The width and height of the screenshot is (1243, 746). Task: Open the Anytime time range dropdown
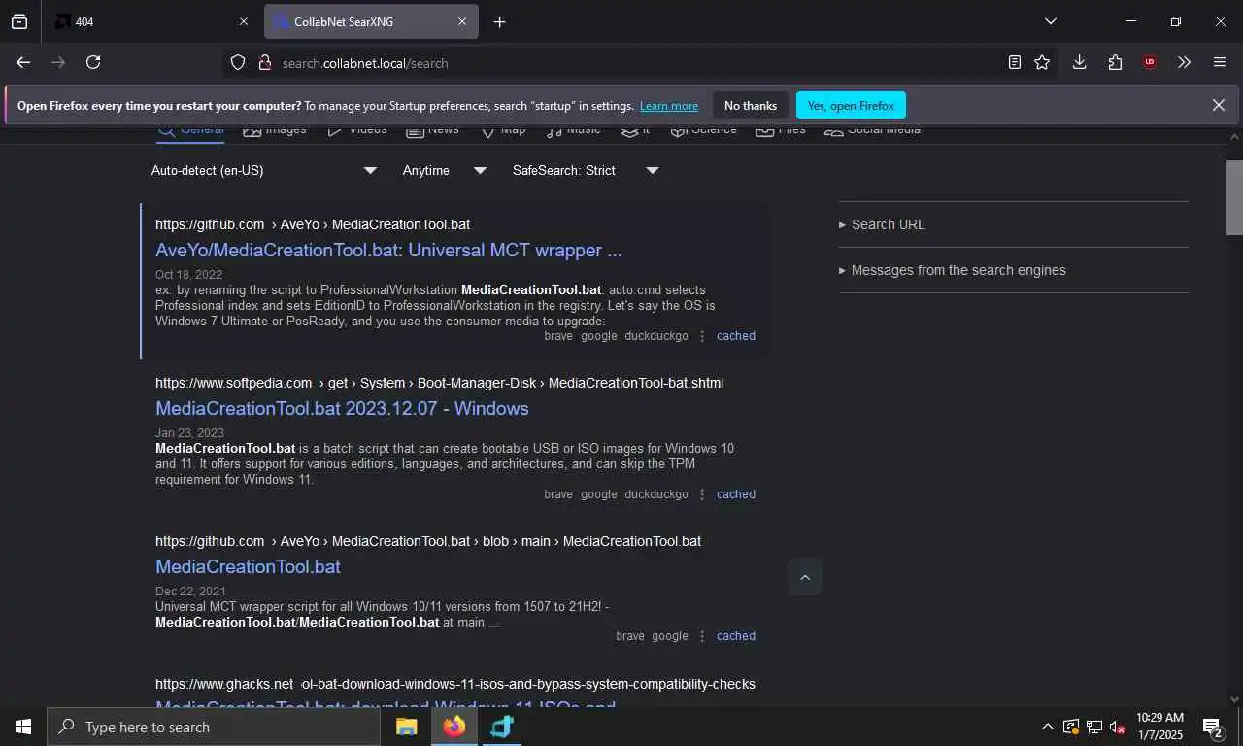click(445, 170)
